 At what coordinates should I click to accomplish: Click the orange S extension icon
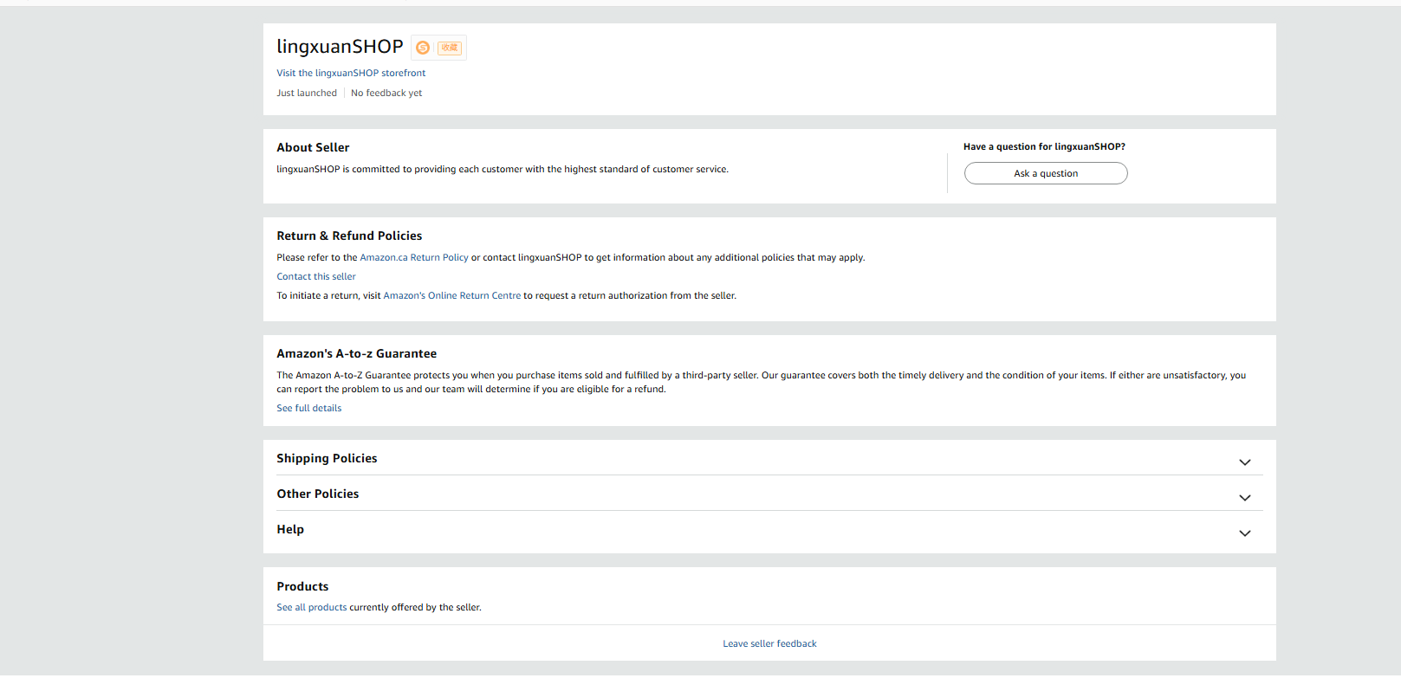tap(423, 48)
